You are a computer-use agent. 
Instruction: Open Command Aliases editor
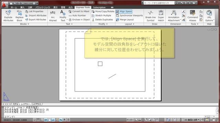tap(192, 16)
